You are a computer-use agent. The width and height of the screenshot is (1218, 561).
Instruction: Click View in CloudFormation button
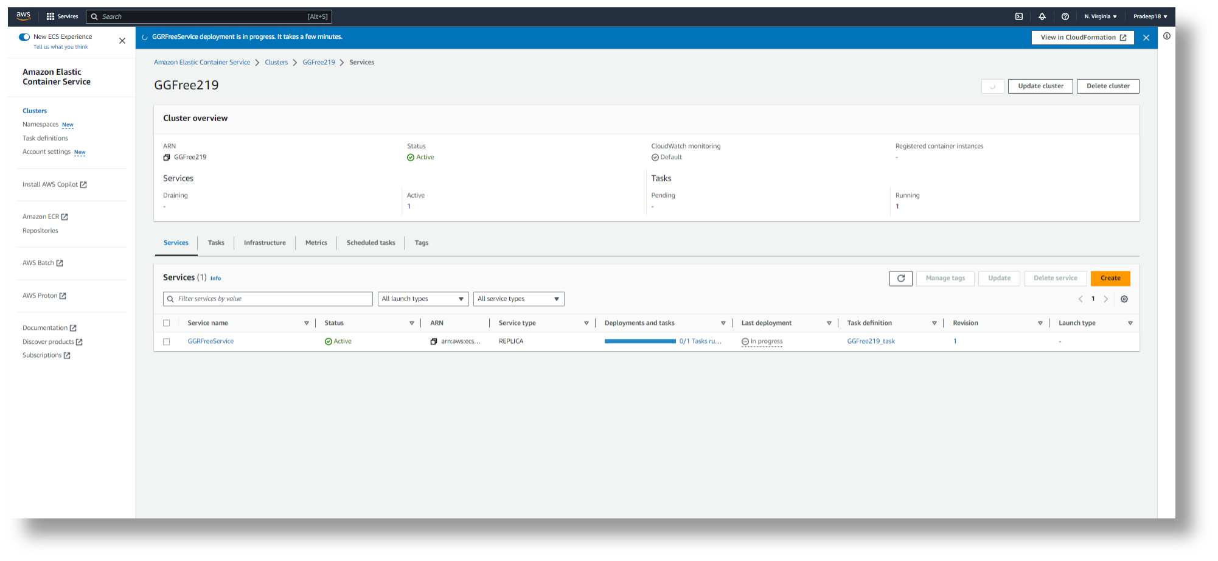click(1083, 38)
